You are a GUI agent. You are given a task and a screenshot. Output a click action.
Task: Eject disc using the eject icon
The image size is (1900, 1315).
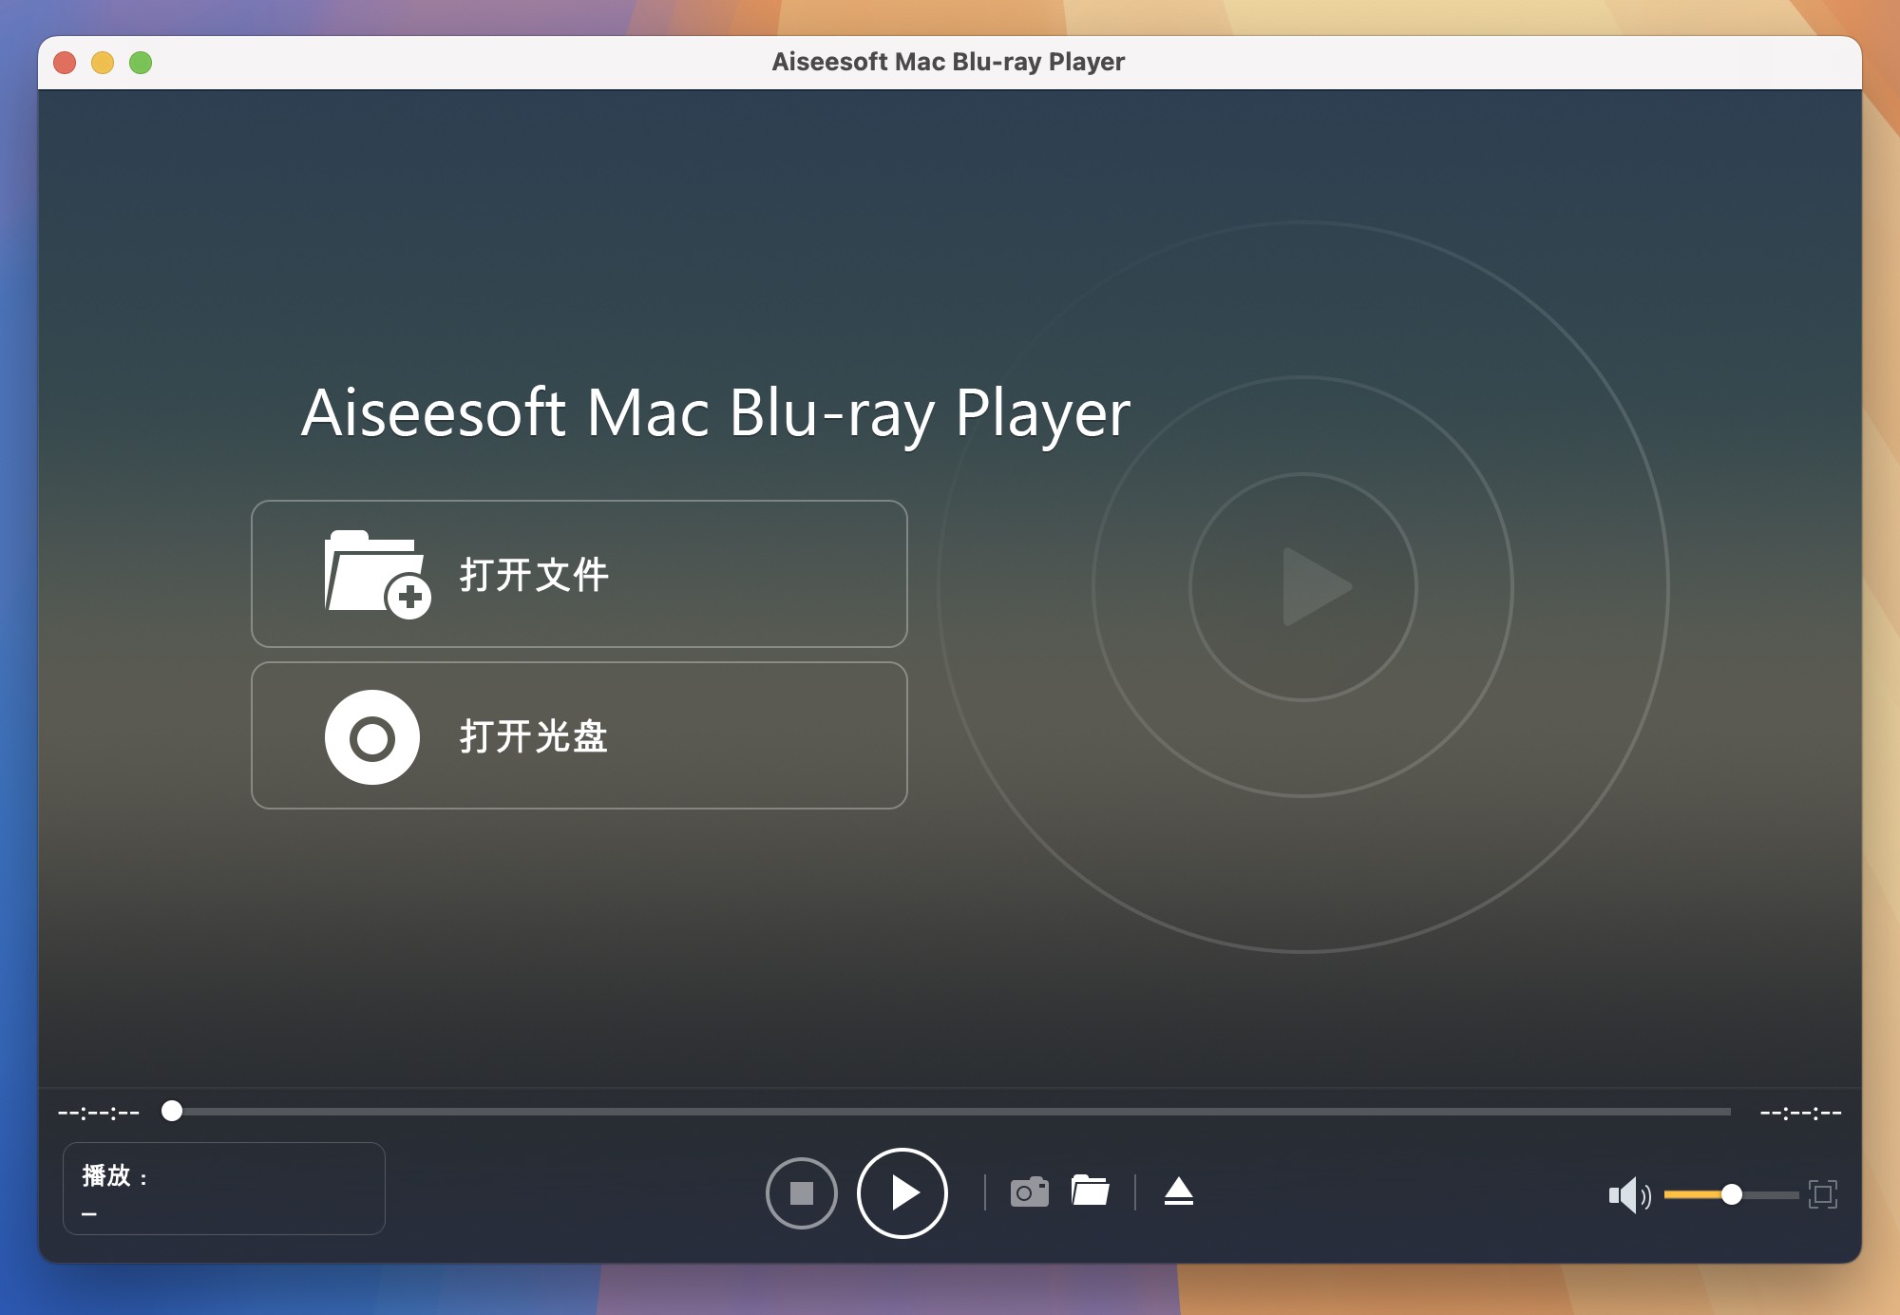tap(1180, 1191)
